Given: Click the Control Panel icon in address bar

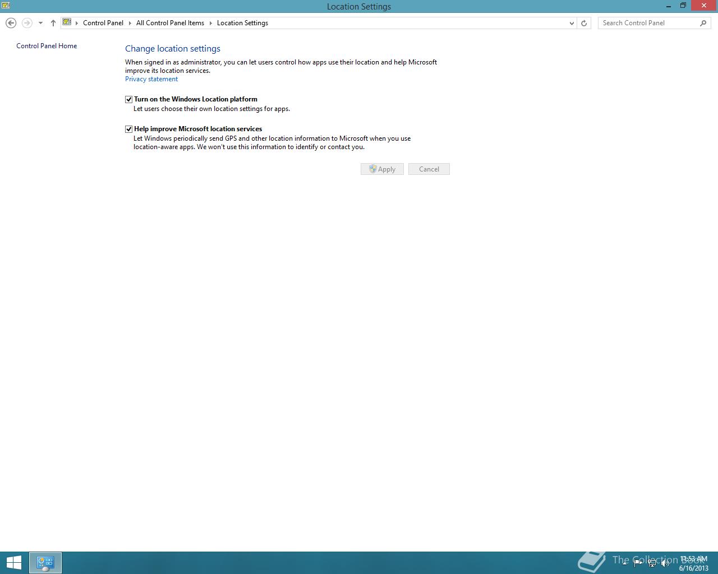Looking at the screenshot, I should coord(67,22).
